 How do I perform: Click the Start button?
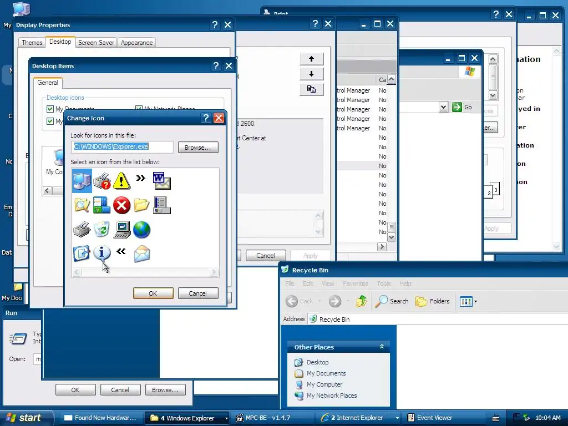coord(24,418)
